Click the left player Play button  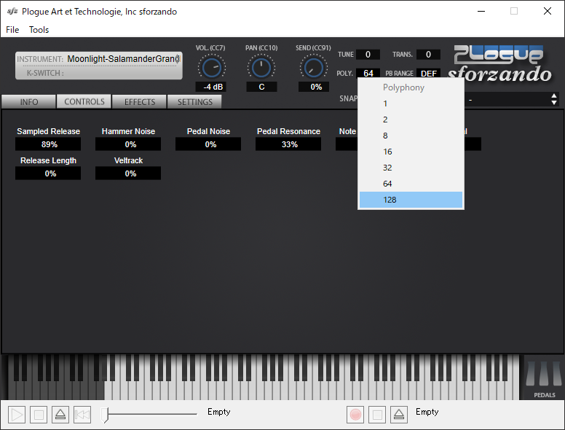coord(17,415)
